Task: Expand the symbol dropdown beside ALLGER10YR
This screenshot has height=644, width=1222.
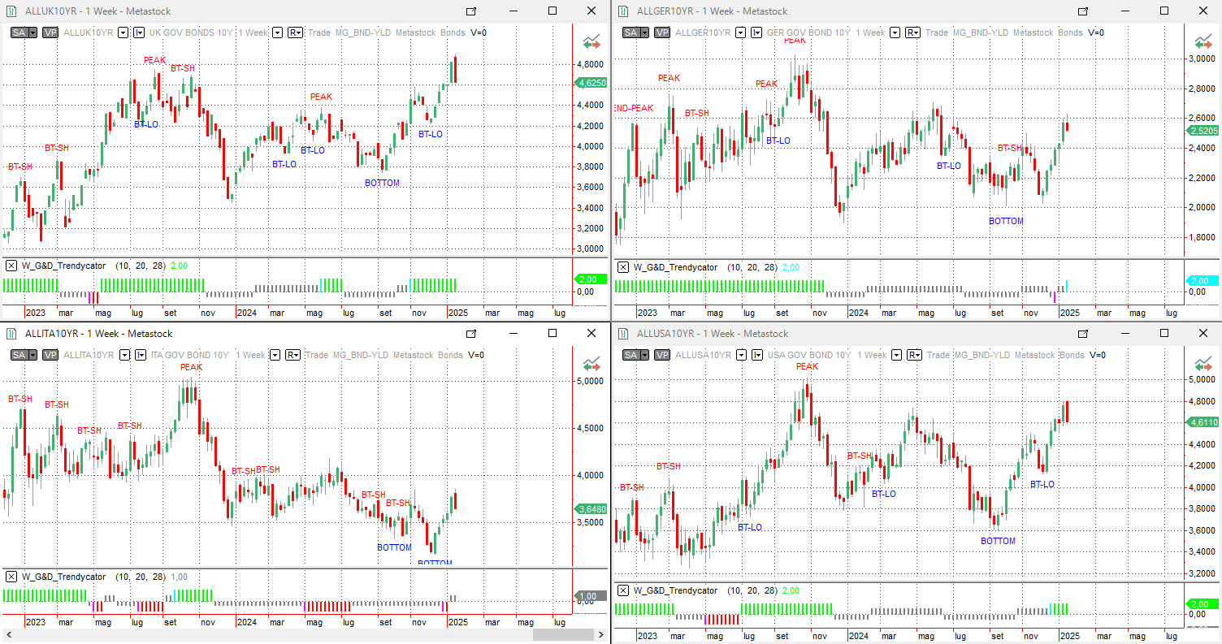Action: (x=742, y=32)
